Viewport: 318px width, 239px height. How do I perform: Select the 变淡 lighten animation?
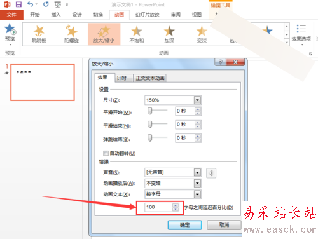[x=202, y=34]
